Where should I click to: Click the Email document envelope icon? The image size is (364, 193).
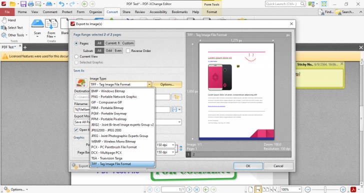click(38, 3)
